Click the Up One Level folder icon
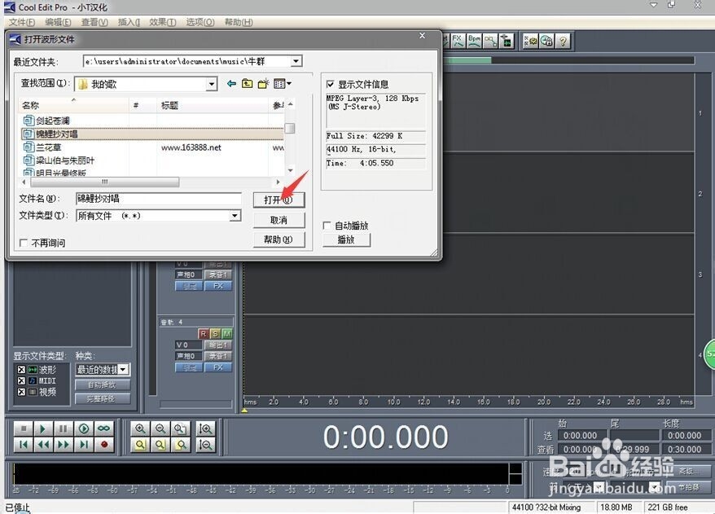Viewport: 715px width, 514px height. pyautogui.click(x=247, y=83)
